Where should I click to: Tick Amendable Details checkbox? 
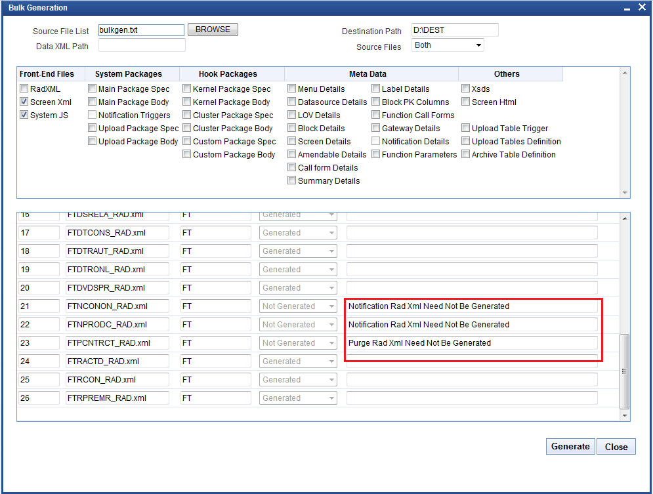pyautogui.click(x=292, y=154)
